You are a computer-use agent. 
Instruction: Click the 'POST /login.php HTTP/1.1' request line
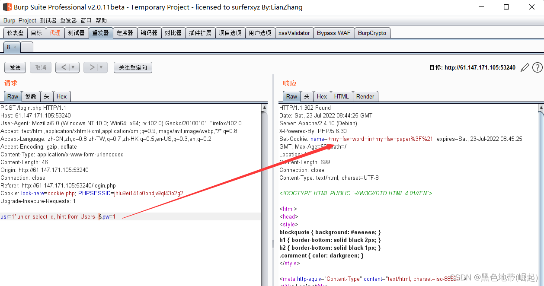point(33,108)
